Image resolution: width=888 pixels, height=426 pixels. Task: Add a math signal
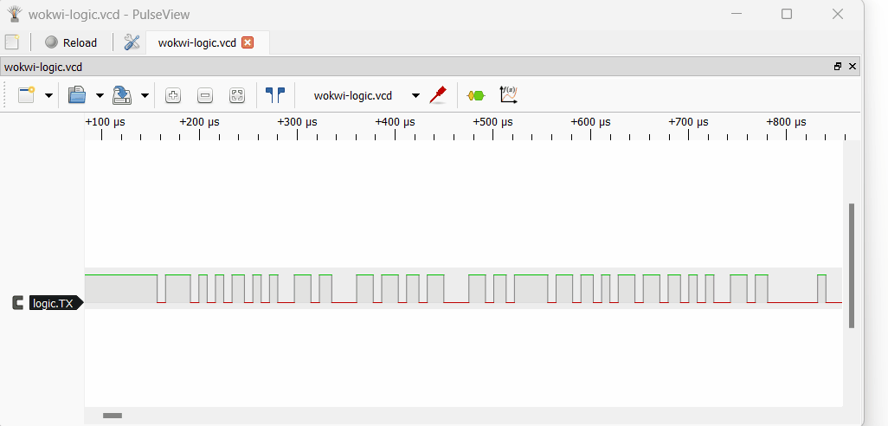[509, 94]
